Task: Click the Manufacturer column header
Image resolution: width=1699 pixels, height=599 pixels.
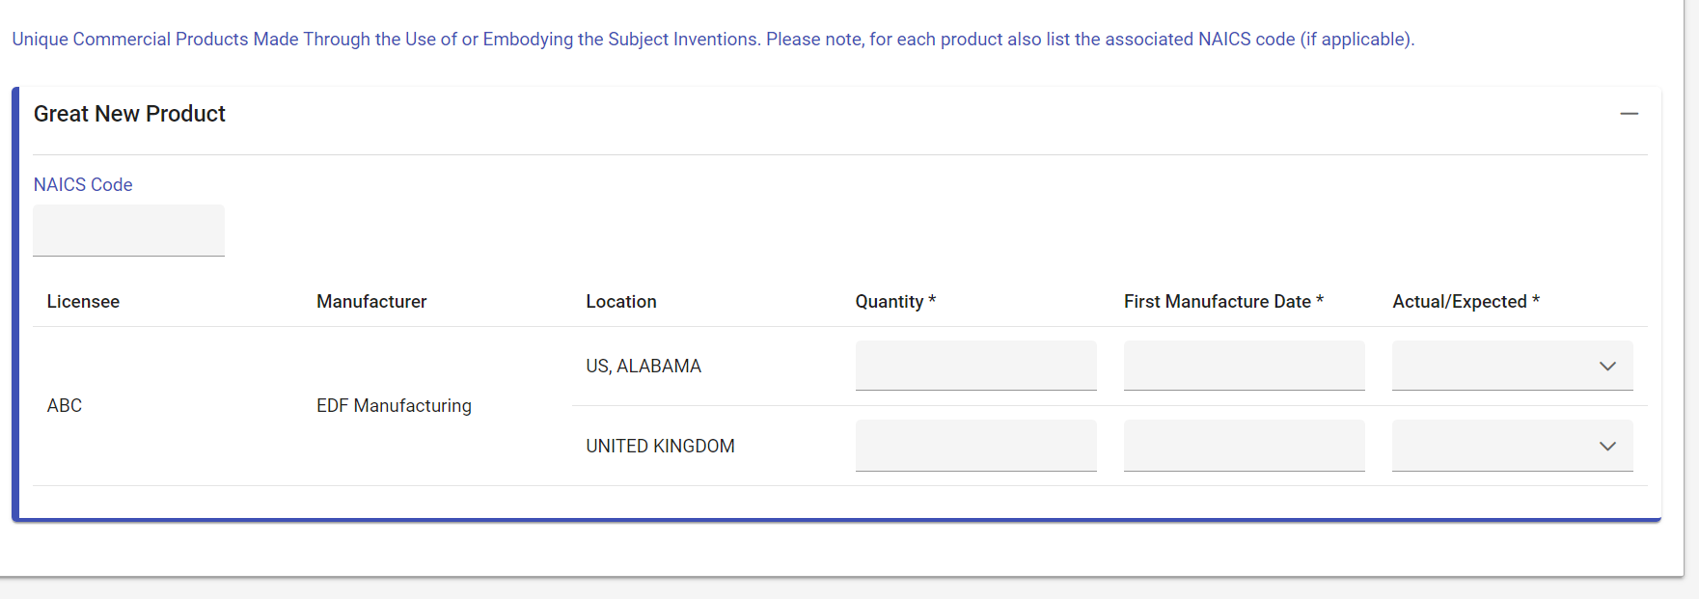Action: click(x=371, y=302)
